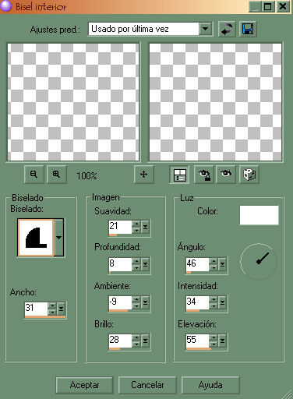293x399 pixels.
Task: Decrease Brillo with the down arrow
Action: point(136,344)
